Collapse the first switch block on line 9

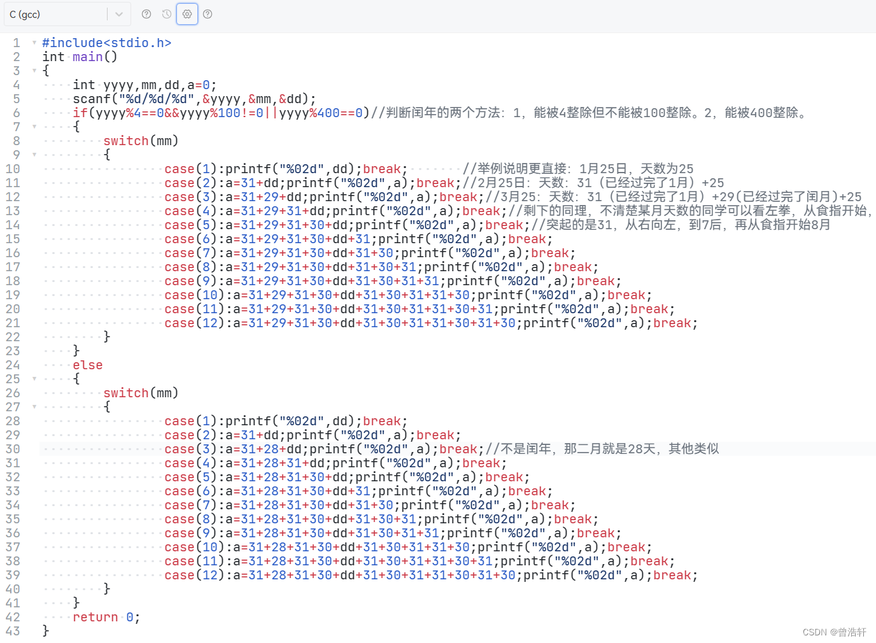[x=34, y=155]
